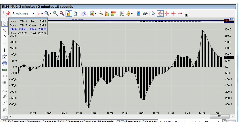Select the dashed line with G box tool
This screenshot has width=239, height=132.
(x=5, y=103)
